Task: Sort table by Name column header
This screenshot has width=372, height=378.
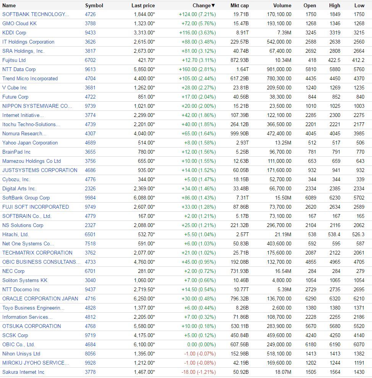Action: (x=9, y=6)
